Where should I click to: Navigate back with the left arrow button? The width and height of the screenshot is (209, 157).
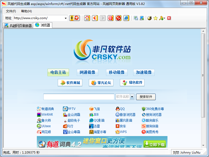pyautogui.click(x=95, y=18)
